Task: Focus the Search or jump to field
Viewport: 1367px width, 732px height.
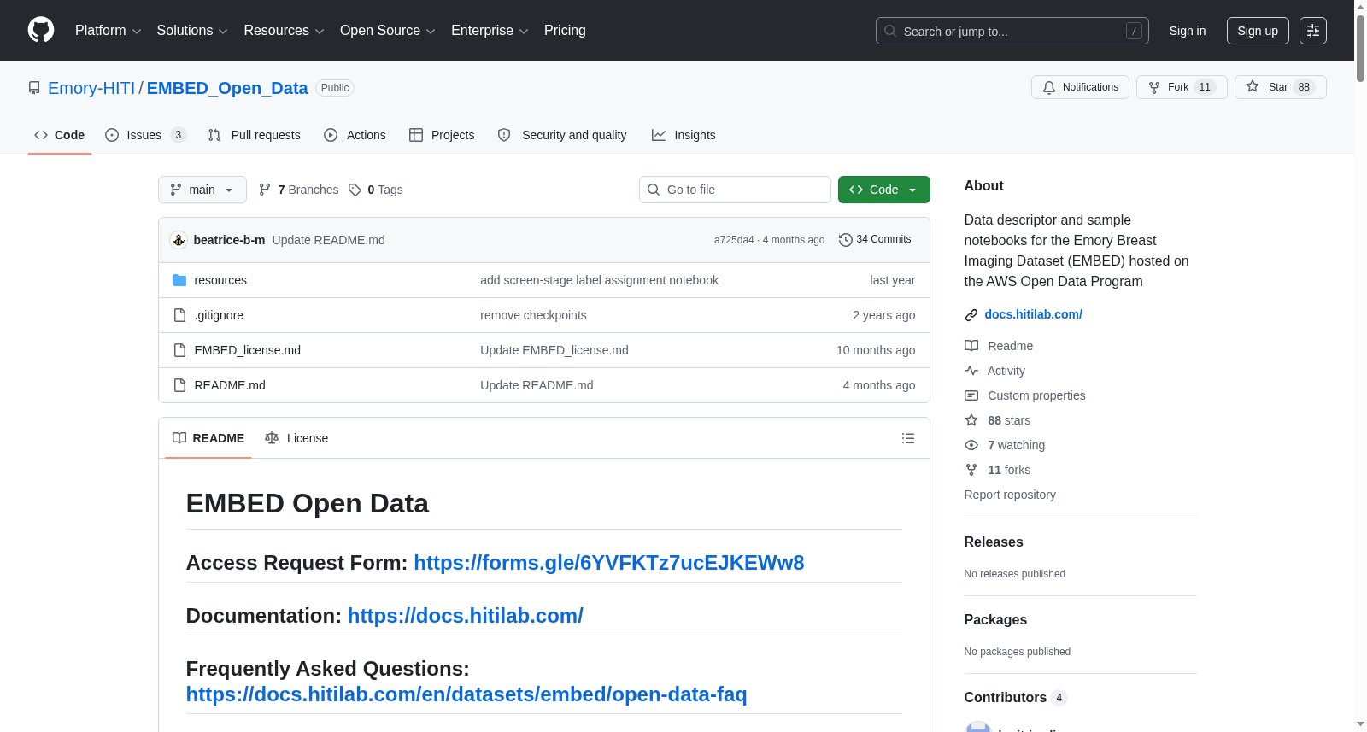Action: pyautogui.click(x=1012, y=31)
